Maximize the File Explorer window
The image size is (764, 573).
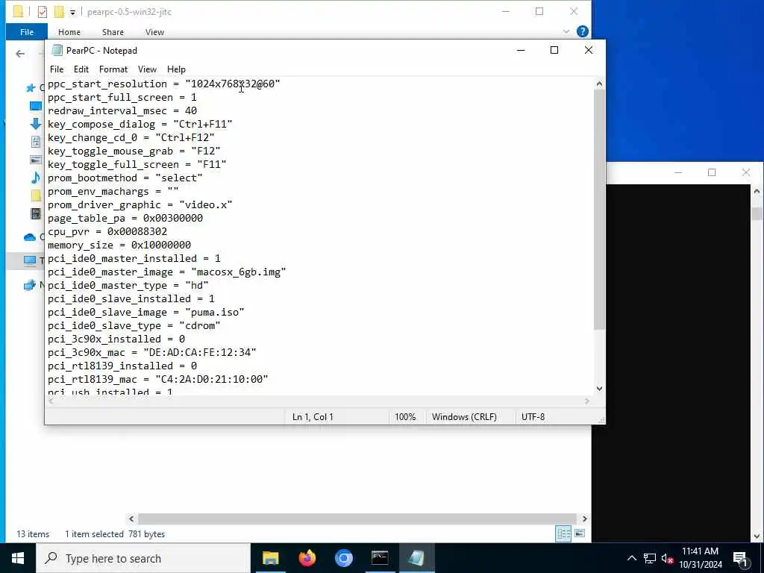point(539,11)
